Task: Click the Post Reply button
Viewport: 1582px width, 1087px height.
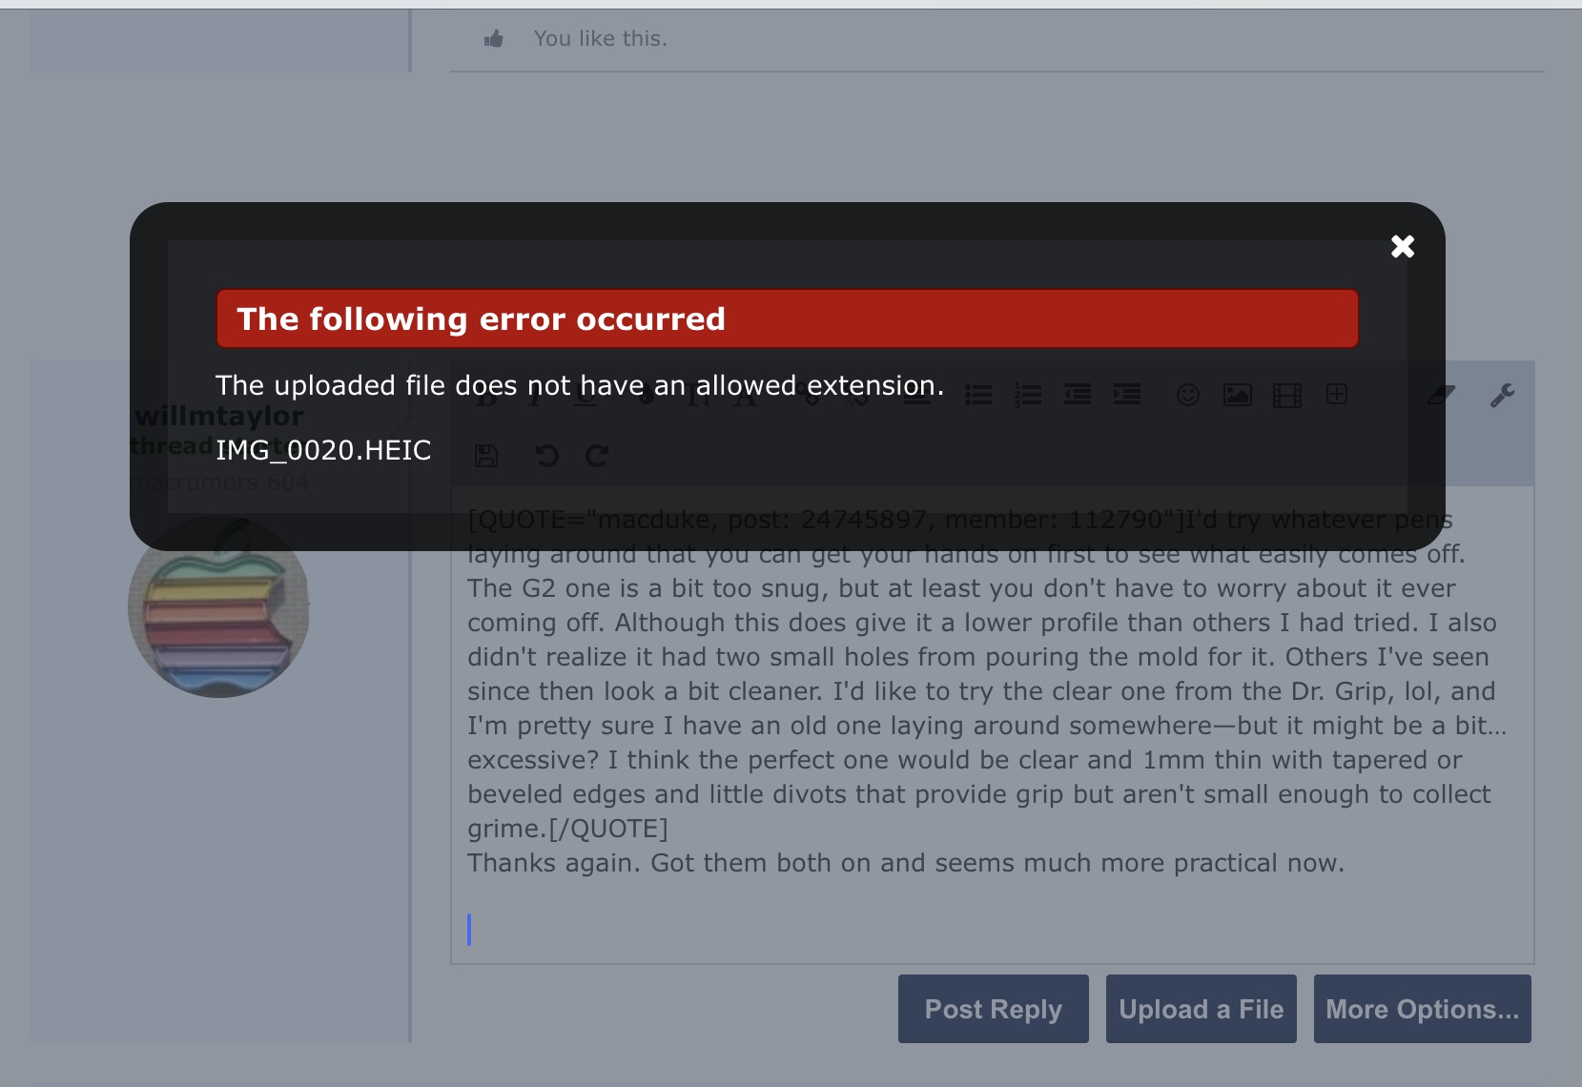Action: (994, 1009)
